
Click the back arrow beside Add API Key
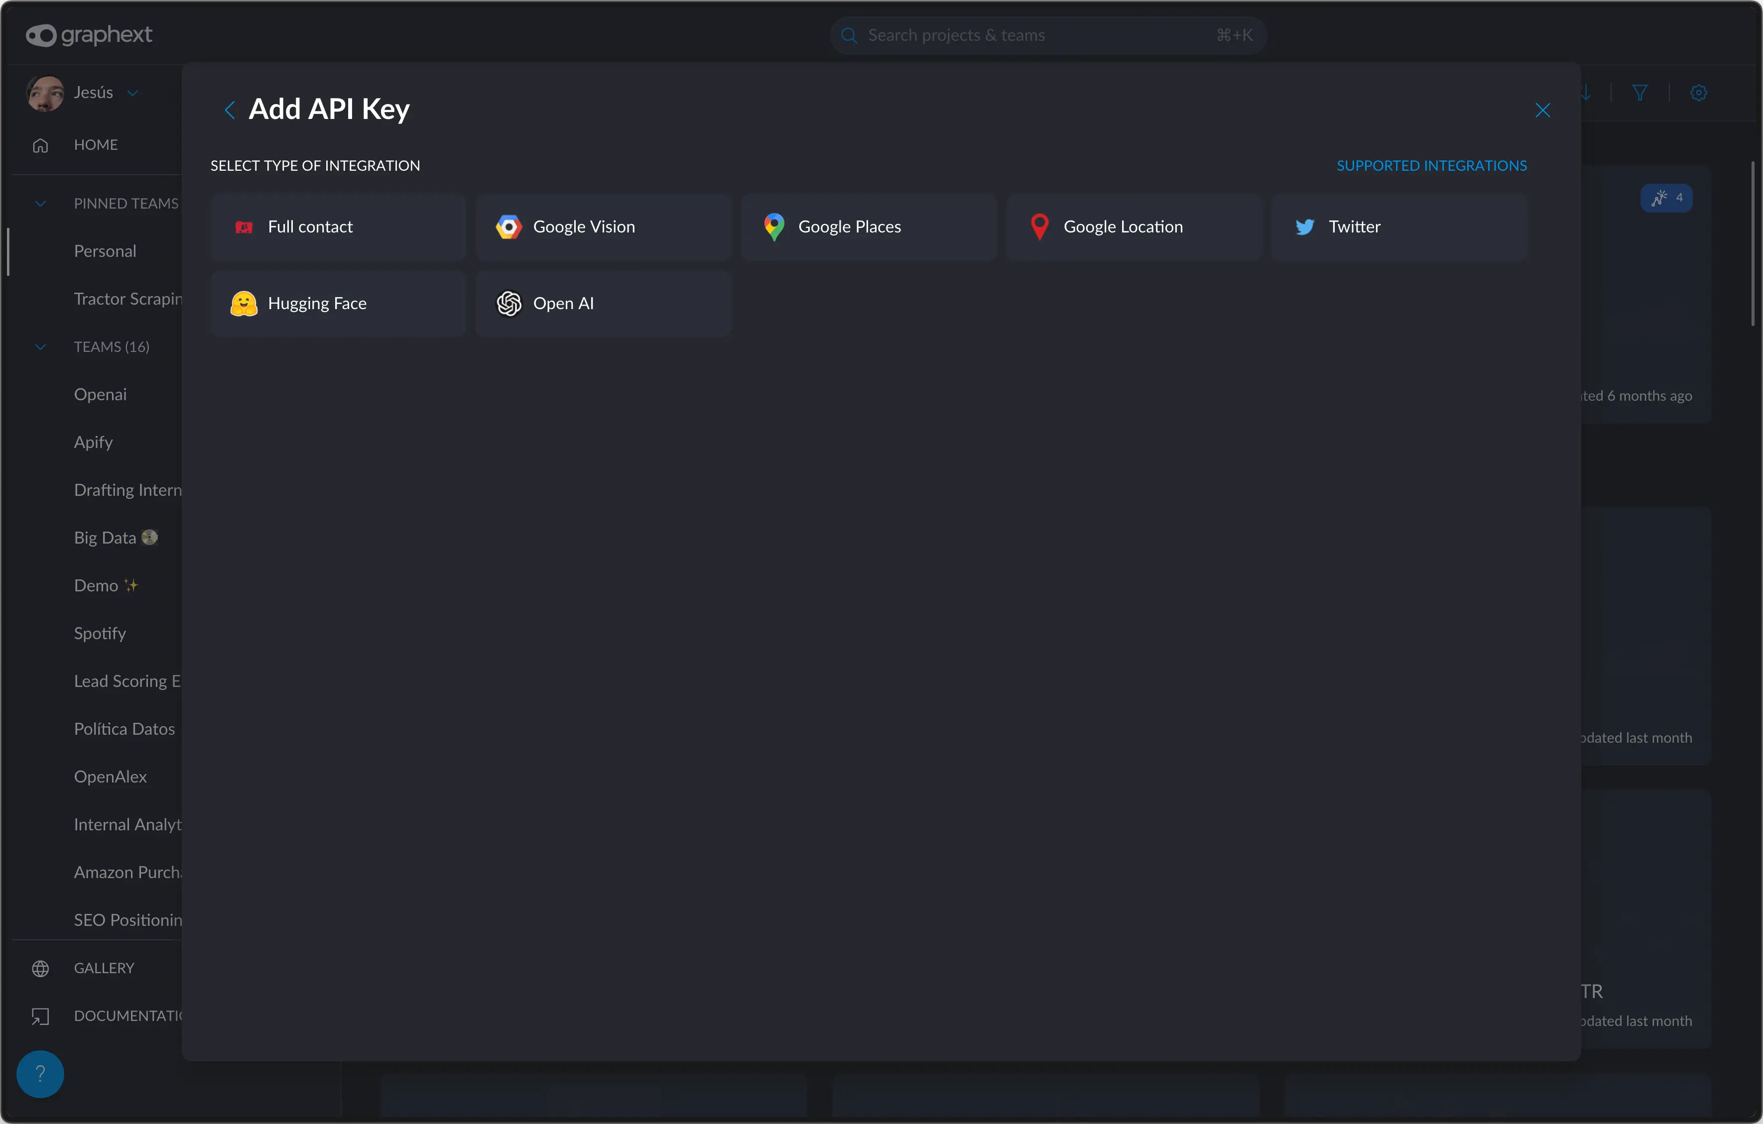(x=229, y=110)
